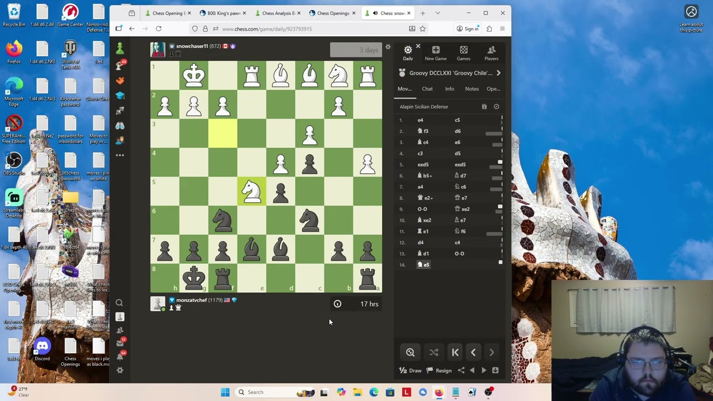Open snowchaser11 player profile name
The height and width of the screenshot is (401, 713).
click(x=192, y=46)
